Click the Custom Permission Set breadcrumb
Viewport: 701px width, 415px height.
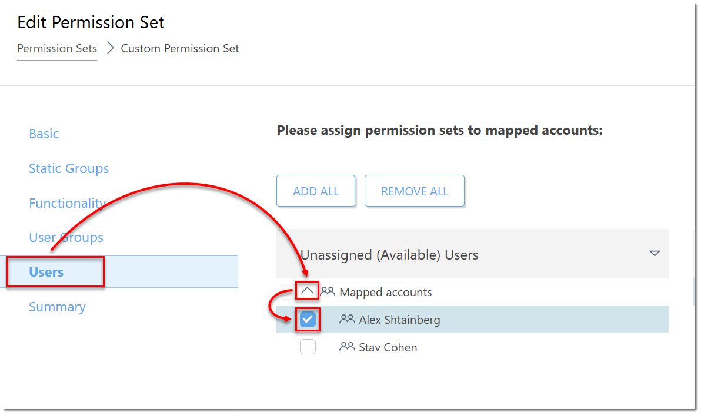coord(180,48)
